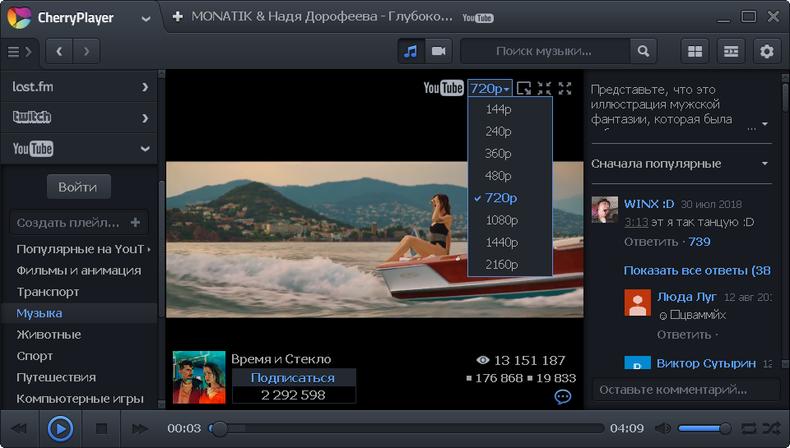Viewport: 790px width, 448px height.
Task: Click Показать все ответы link
Action: [x=697, y=270]
